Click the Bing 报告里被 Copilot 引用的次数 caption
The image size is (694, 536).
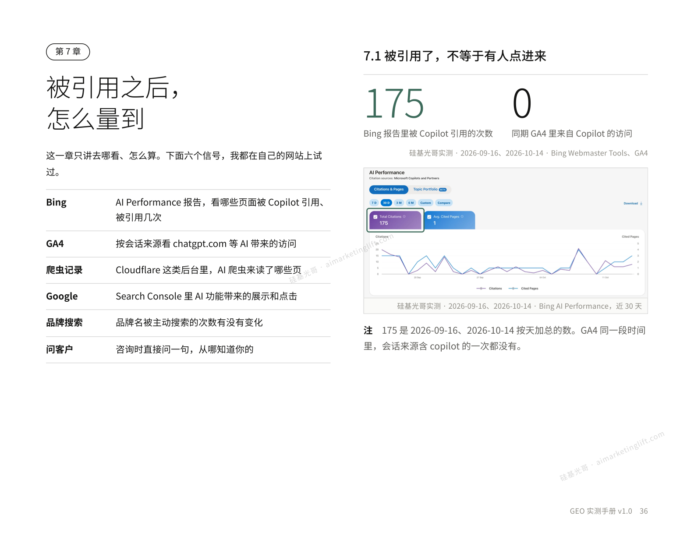(428, 134)
